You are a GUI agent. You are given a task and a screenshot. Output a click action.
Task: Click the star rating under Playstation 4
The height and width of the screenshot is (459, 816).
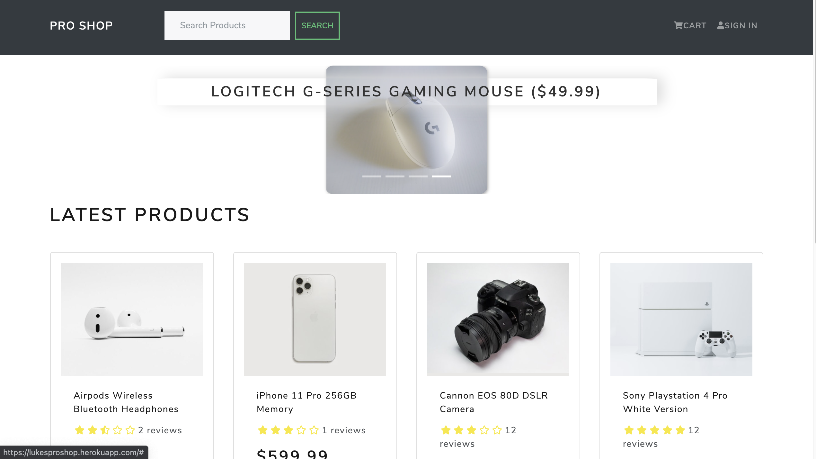(x=654, y=430)
